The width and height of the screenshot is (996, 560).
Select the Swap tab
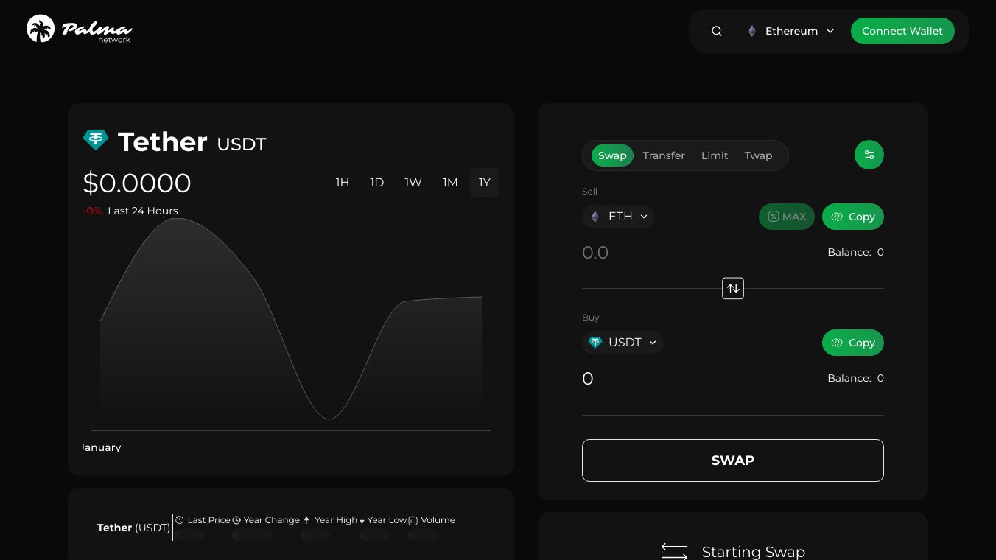click(612, 155)
